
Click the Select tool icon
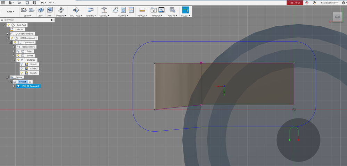[186, 10]
